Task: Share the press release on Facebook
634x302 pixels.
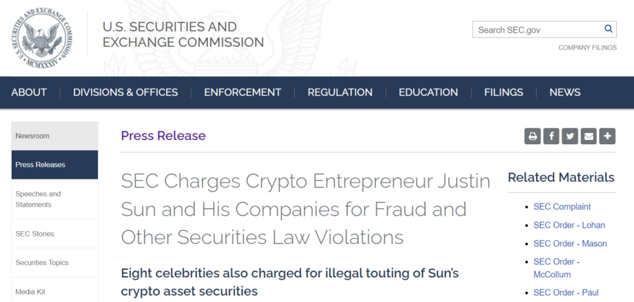Action: (551, 136)
